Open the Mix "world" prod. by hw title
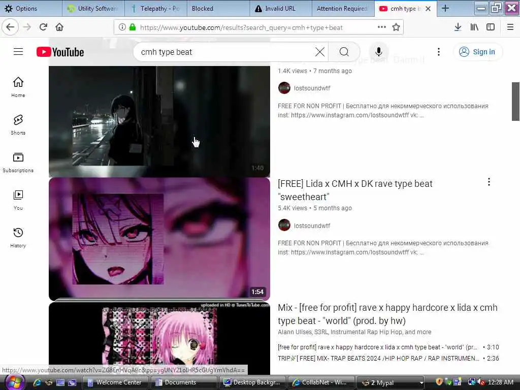 click(x=387, y=314)
